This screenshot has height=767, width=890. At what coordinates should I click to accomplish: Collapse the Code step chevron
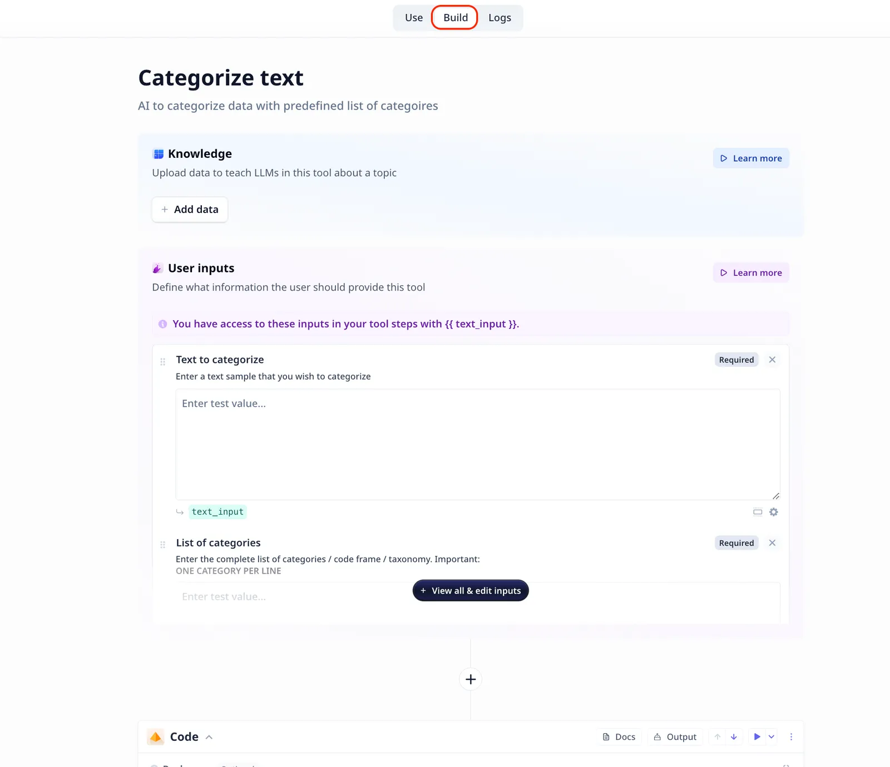tap(209, 738)
